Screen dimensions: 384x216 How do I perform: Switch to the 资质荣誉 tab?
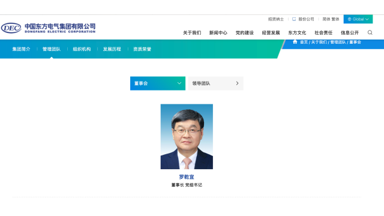point(142,49)
